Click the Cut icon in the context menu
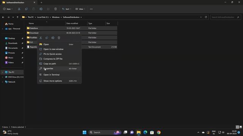The image size is (243, 136). [x=41, y=38]
